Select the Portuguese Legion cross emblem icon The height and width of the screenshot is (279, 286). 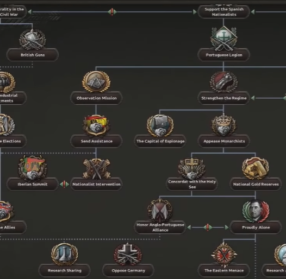pyautogui.click(x=224, y=39)
